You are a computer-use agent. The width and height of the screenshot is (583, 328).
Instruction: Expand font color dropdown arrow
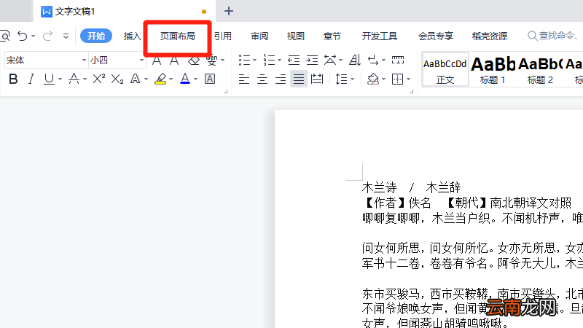tap(195, 79)
